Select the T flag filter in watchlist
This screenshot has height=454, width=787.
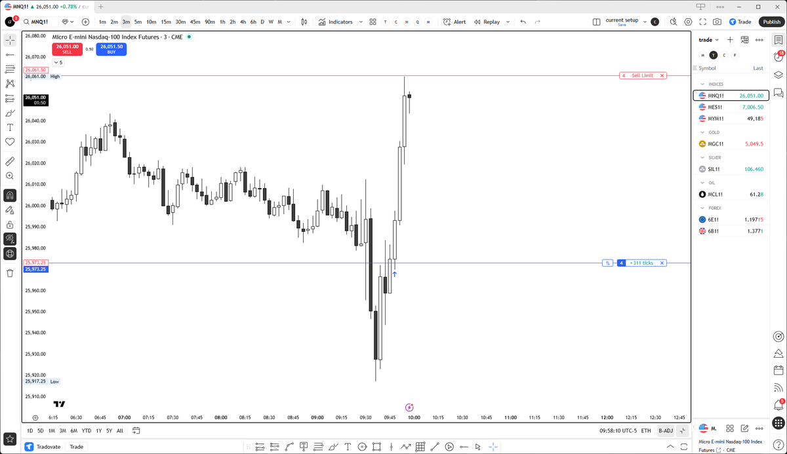pyautogui.click(x=714, y=55)
